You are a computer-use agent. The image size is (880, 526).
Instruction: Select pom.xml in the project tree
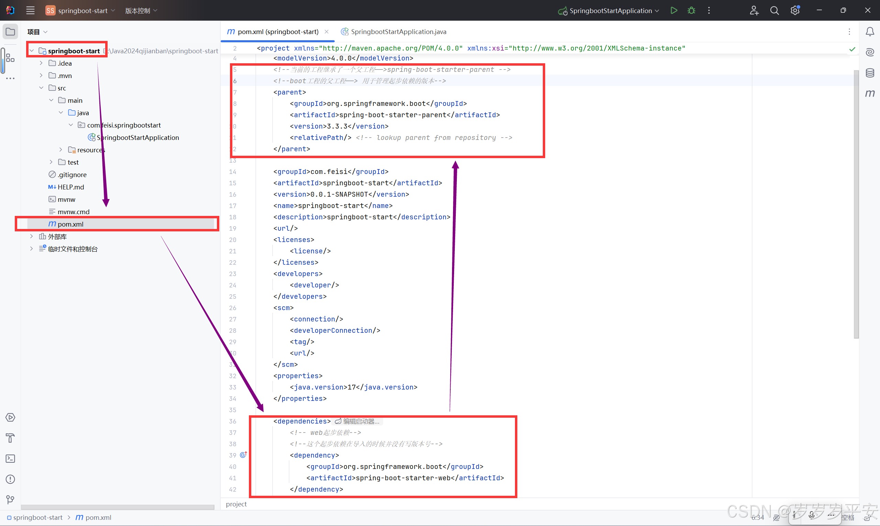click(121, 224)
